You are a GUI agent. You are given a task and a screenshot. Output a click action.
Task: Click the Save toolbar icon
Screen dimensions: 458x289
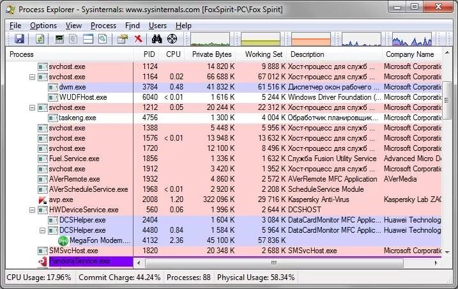tap(19, 38)
